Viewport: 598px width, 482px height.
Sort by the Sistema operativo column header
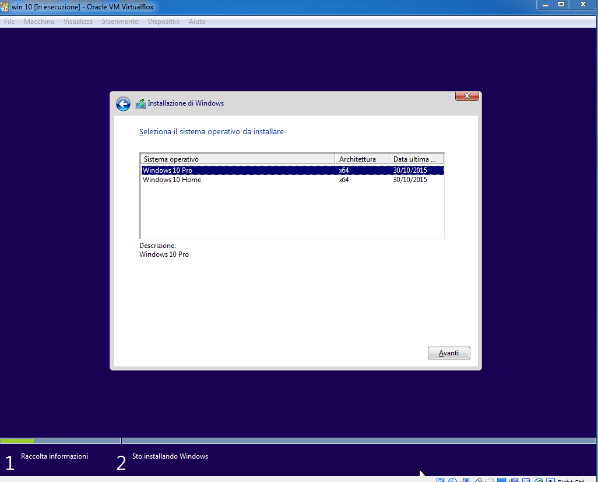point(238,159)
